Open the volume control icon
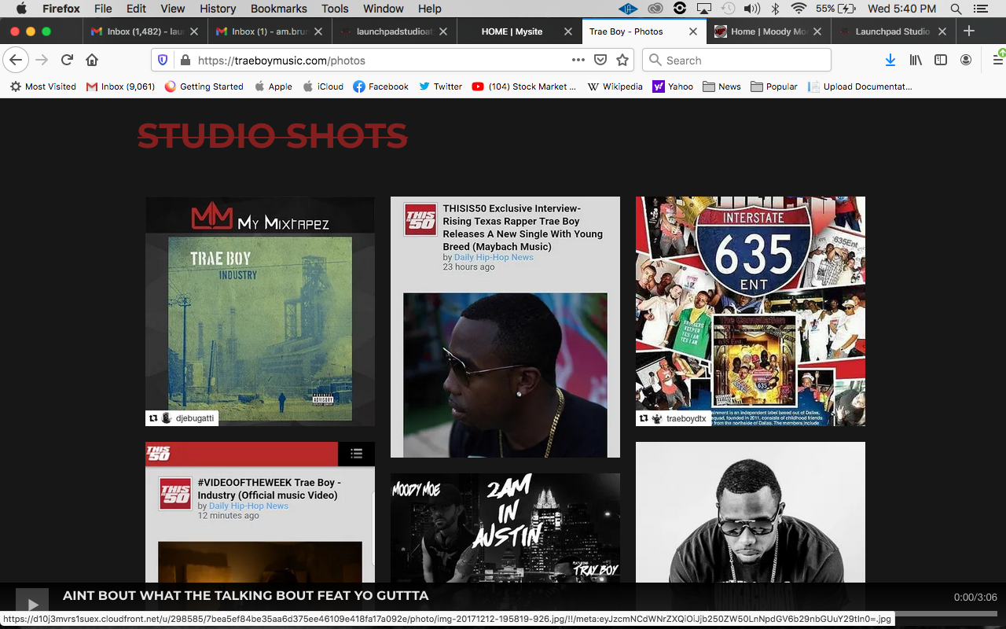This screenshot has width=1006, height=629. [751, 9]
